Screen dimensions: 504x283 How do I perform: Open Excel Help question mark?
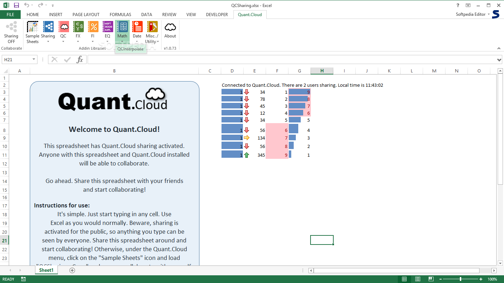point(458,5)
